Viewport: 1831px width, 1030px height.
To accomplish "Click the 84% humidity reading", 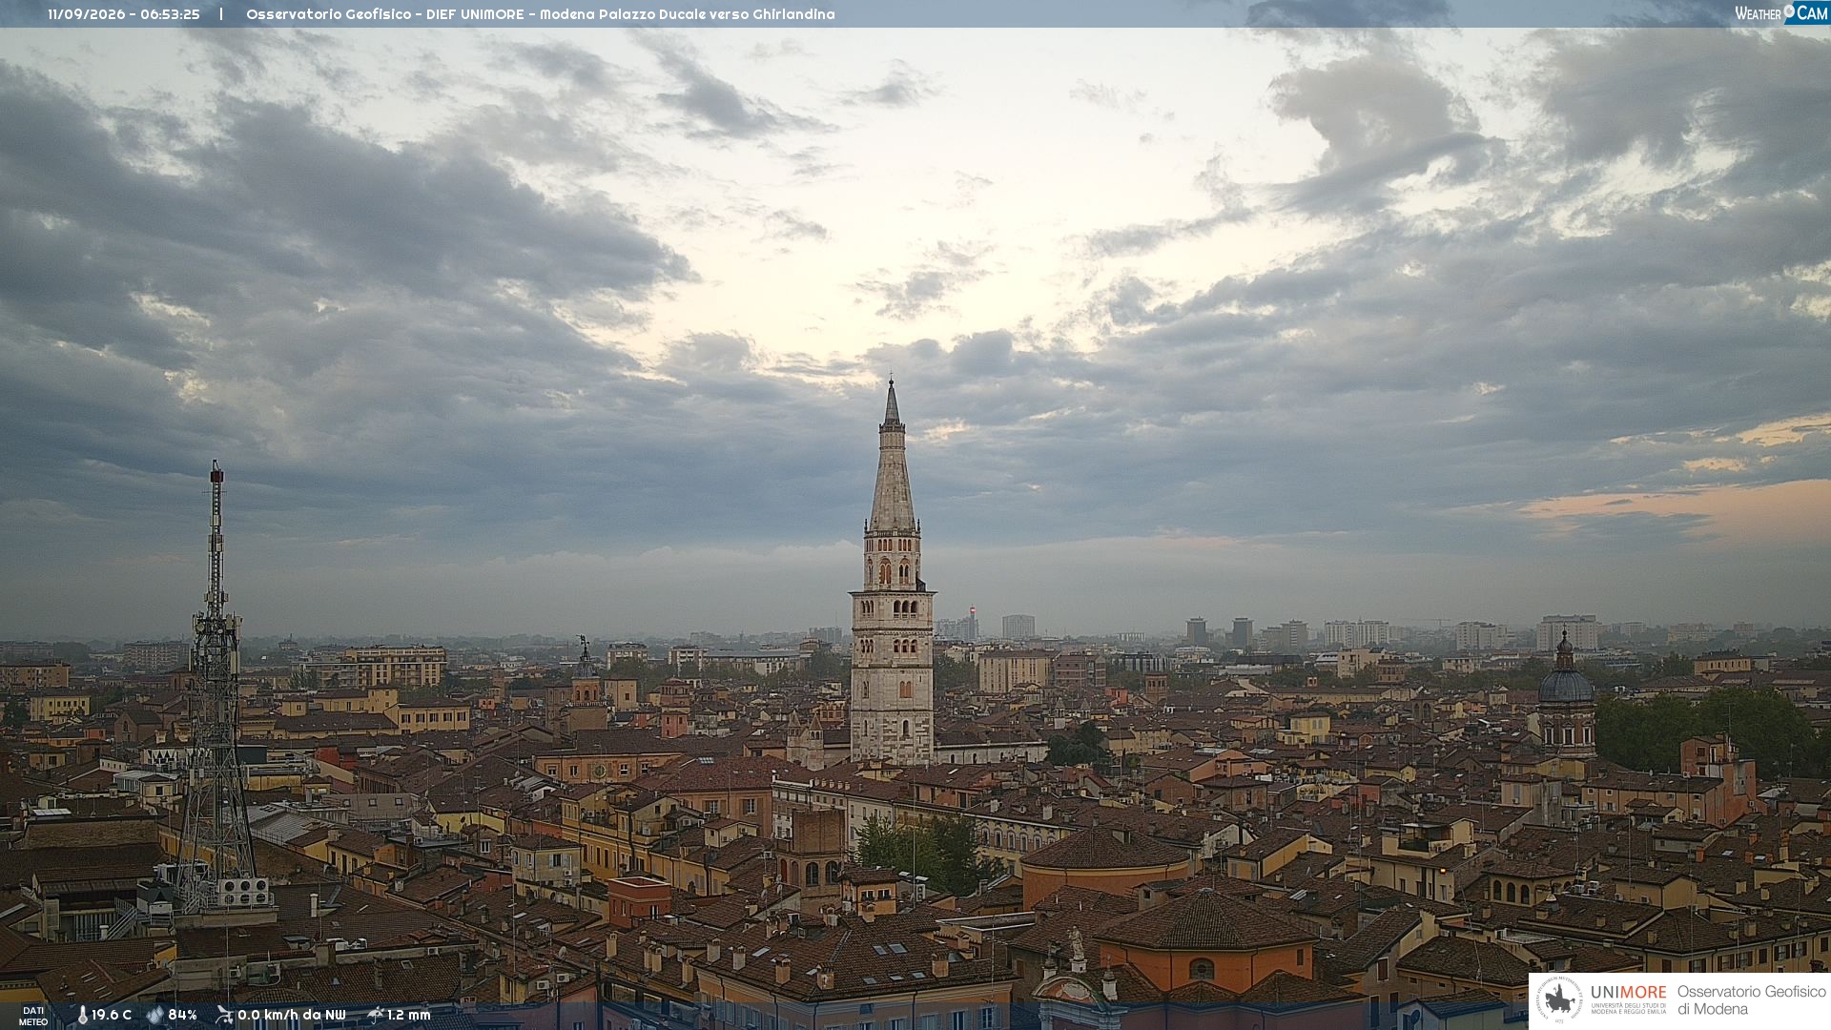I will (182, 1015).
